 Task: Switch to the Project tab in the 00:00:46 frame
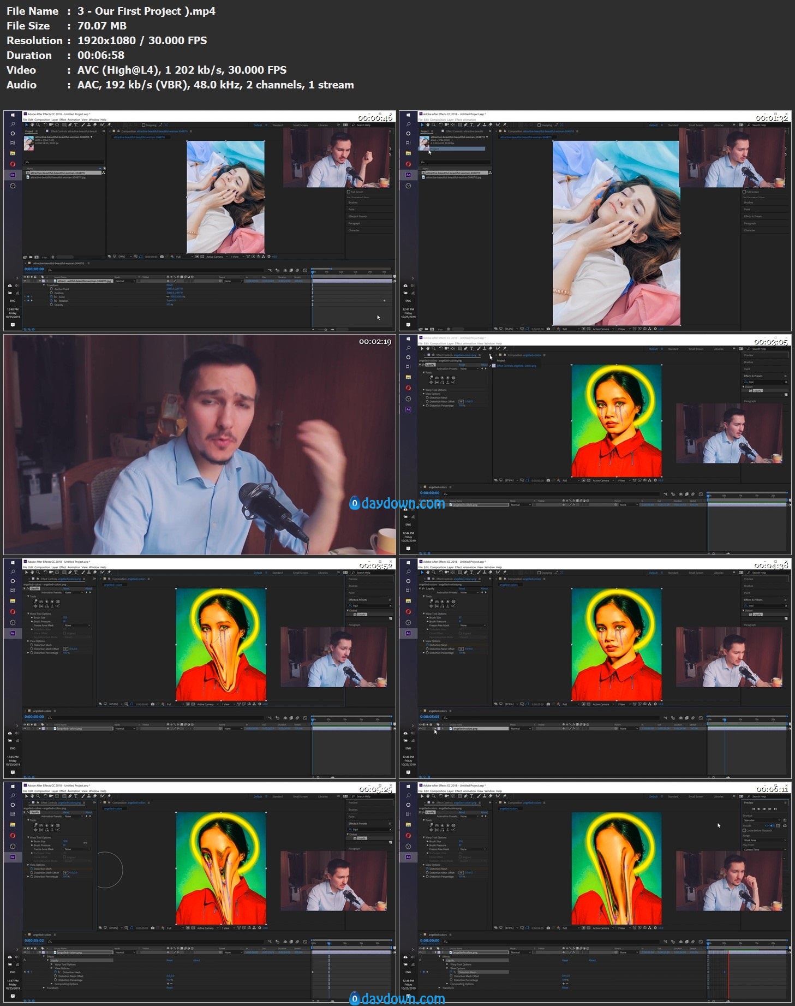(29, 132)
